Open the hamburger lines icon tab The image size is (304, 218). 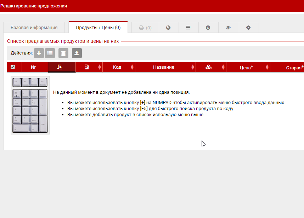(188, 28)
